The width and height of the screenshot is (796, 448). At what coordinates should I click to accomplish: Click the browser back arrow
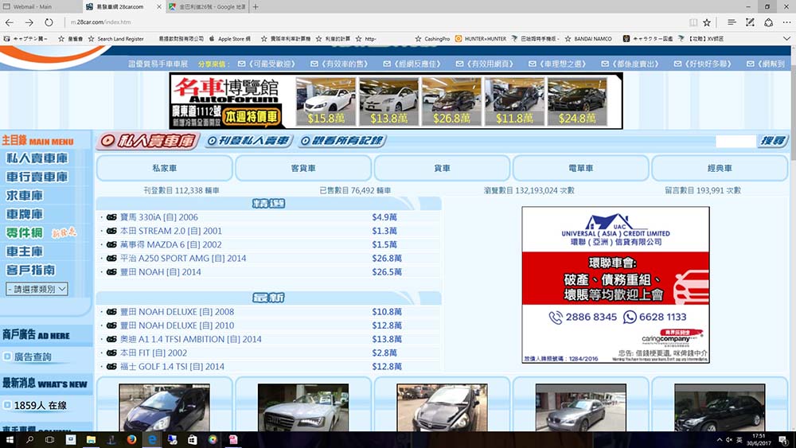click(x=10, y=22)
